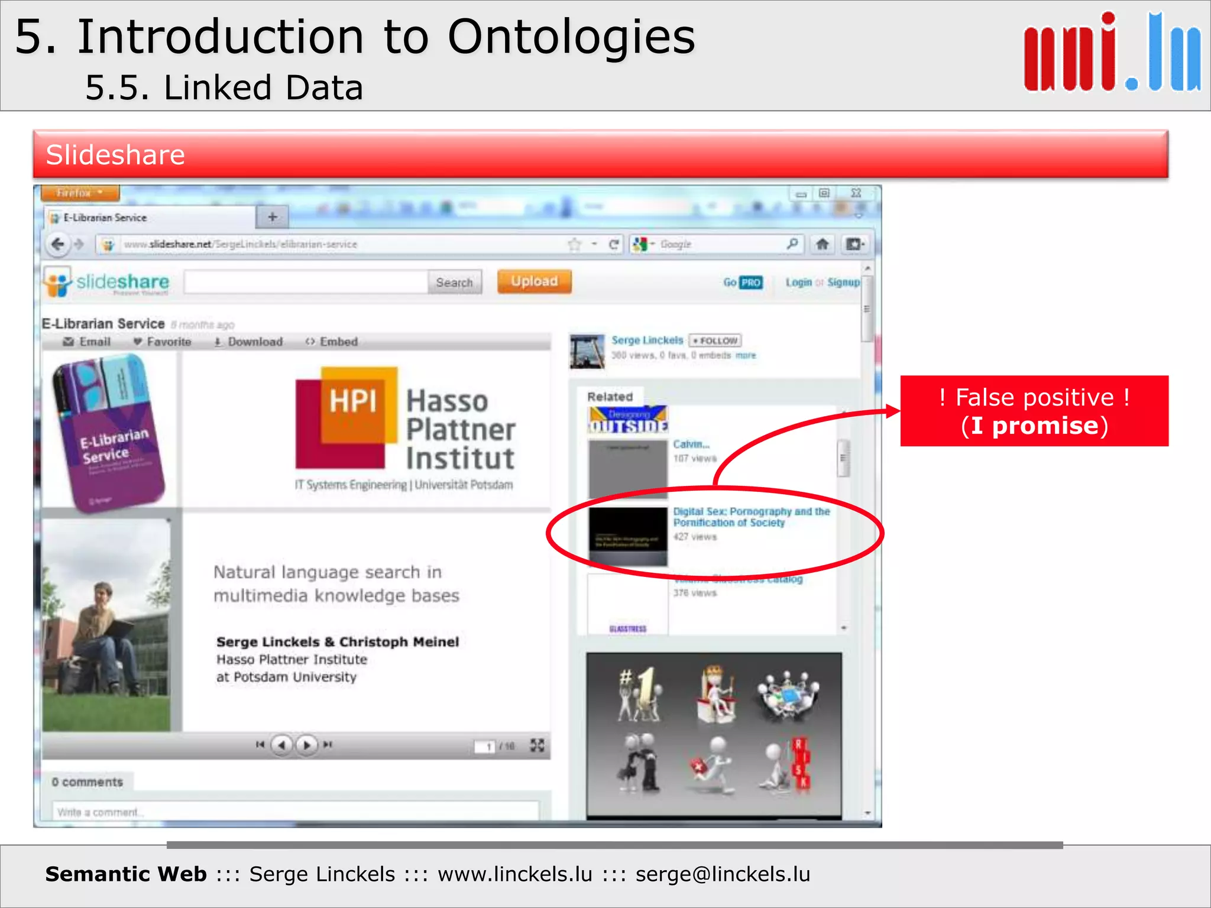Open the Embed option
The width and height of the screenshot is (1211, 908).
click(332, 342)
